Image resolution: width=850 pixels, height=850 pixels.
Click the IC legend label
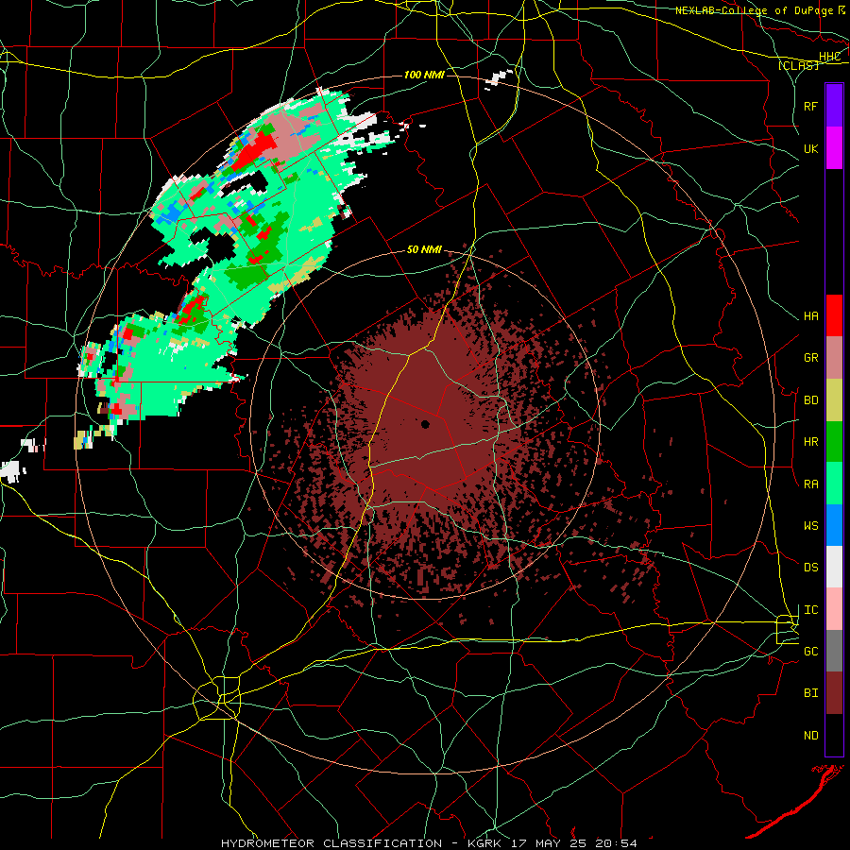pos(811,610)
